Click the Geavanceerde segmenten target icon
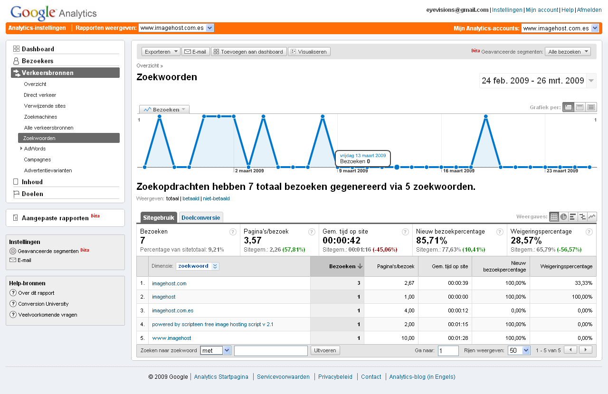Image resolution: width=608 pixels, height=394 pixels. coord(13,251)
